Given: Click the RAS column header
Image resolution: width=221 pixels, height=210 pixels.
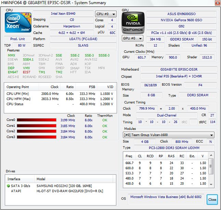Looking at the screenshot, I should (x=171, y=156).
